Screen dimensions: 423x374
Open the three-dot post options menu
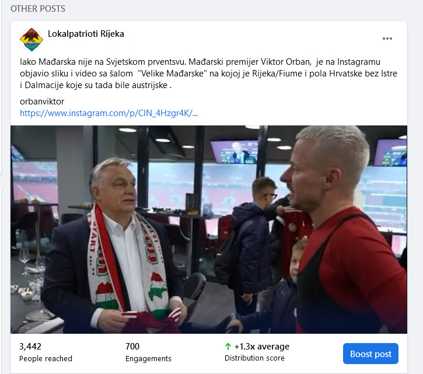[387, 39]
